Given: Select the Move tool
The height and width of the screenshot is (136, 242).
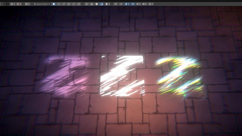Looking at the screenshot, I should click(x=59, y=4).
